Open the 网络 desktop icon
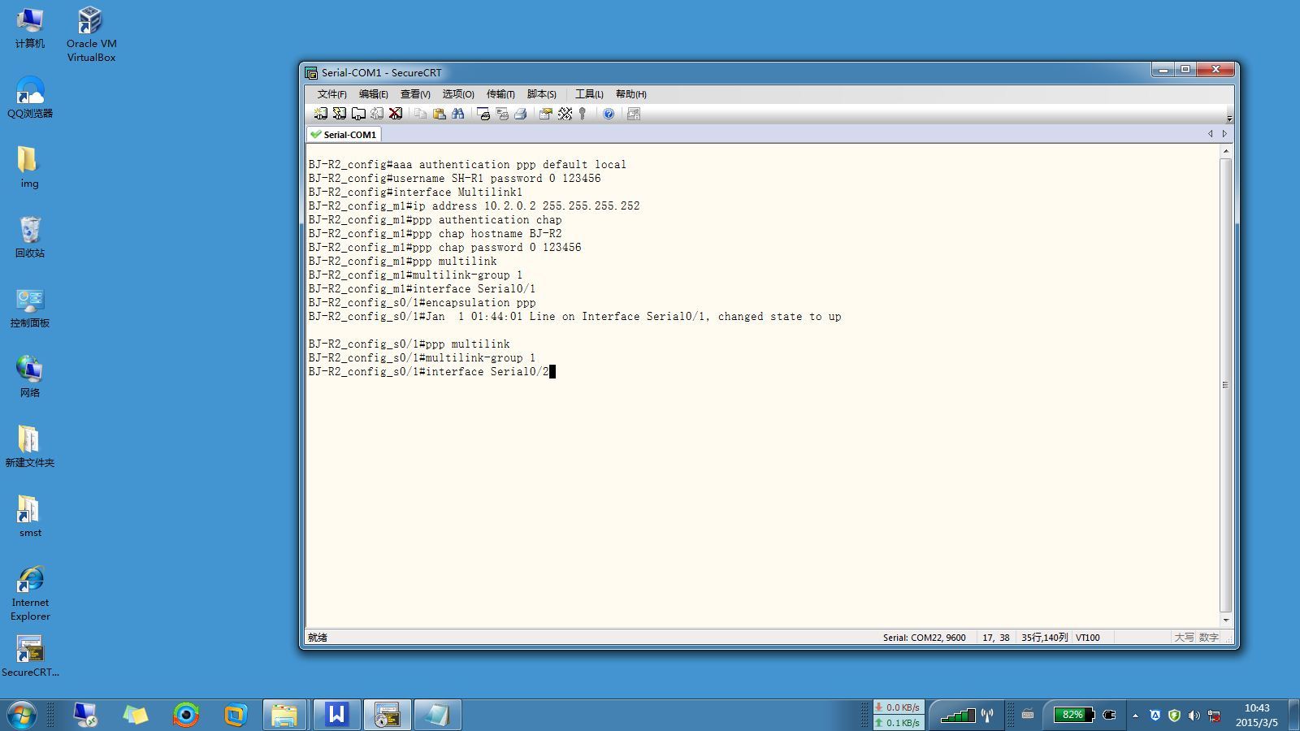 pyautogui.click(x=30, y=377)
